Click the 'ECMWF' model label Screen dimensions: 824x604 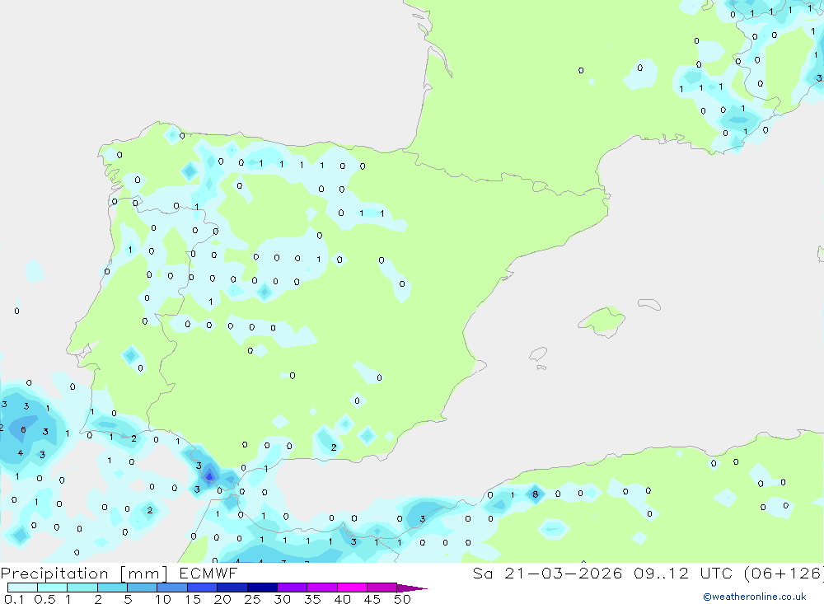pyautogui.click(x=208, y=574)
